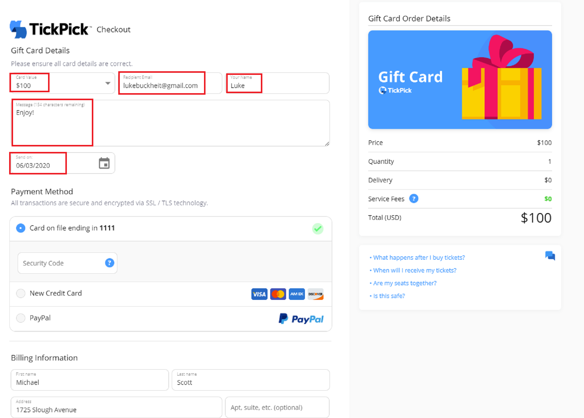The image size is (584, 418).
Task: Click the Gift Card image
Action: pos(460,79)
